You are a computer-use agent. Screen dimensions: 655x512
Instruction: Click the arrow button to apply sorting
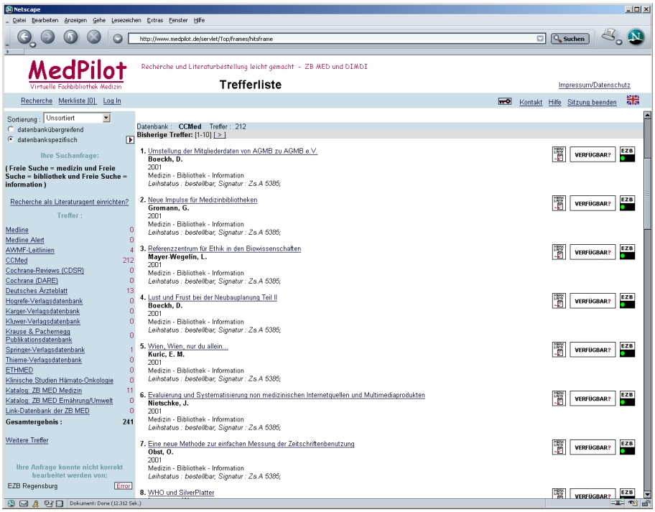tap(130, 140)
